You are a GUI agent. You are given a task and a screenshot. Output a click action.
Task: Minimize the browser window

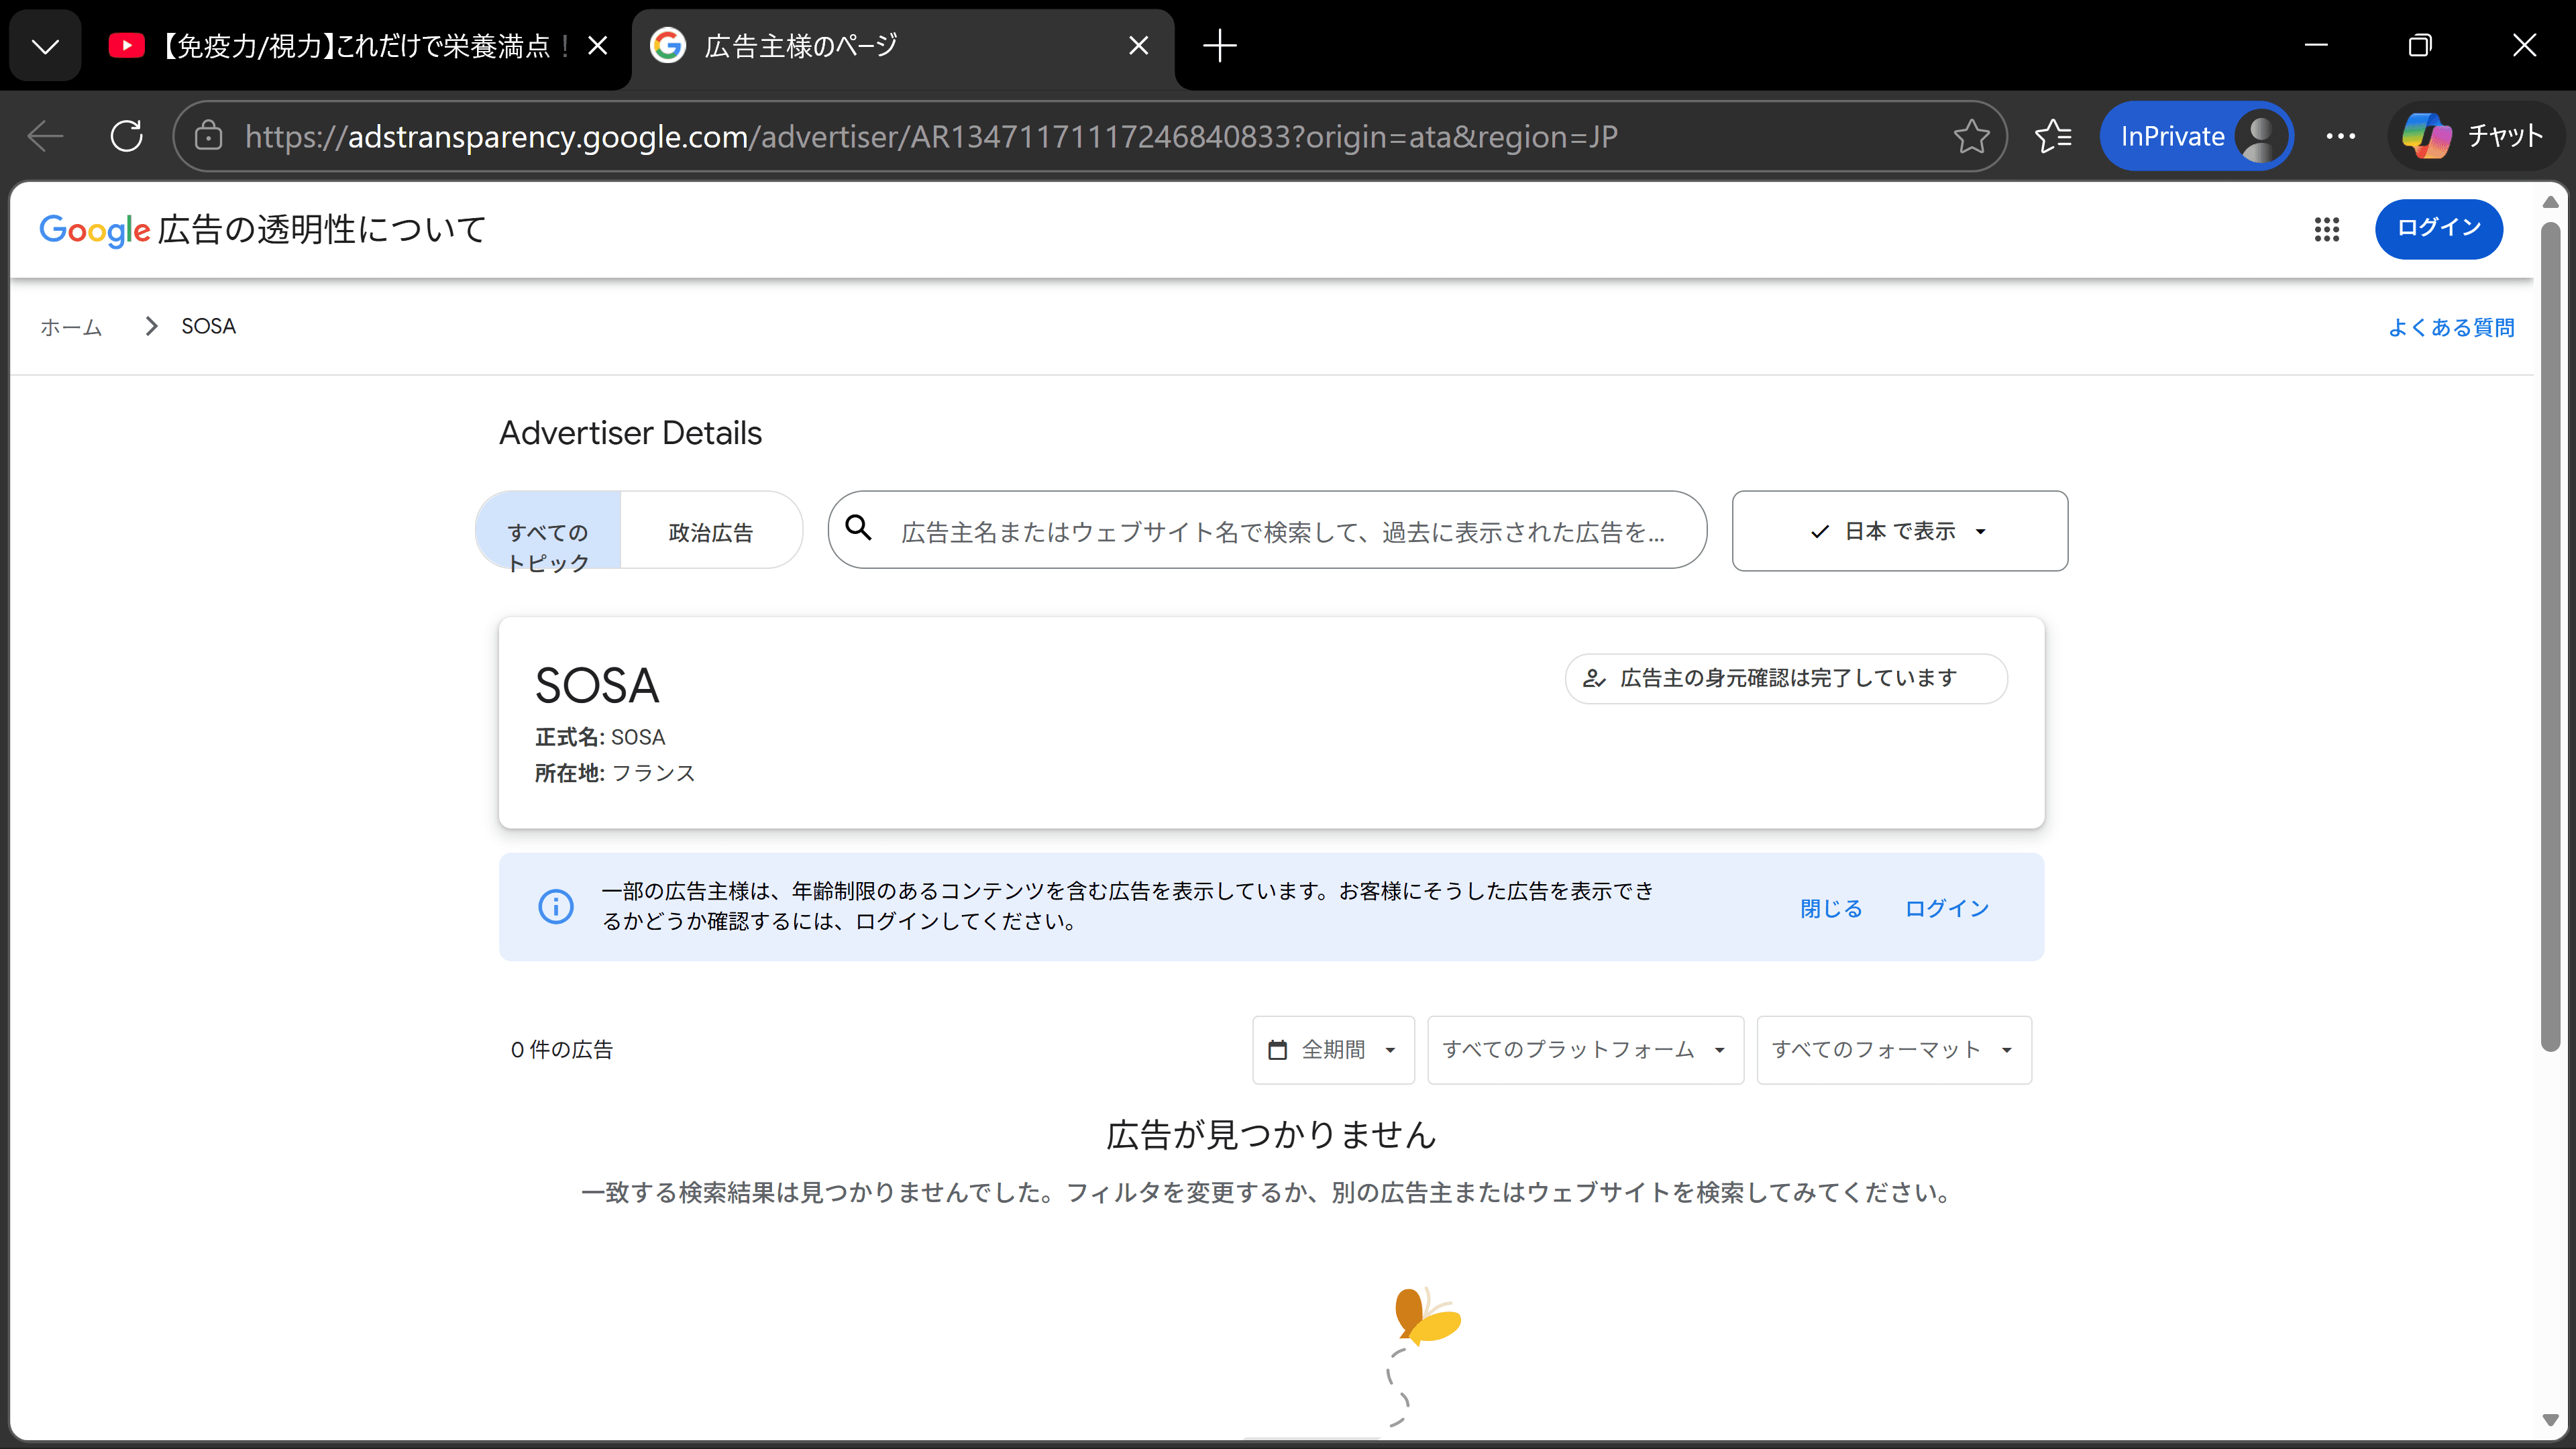2316,46
